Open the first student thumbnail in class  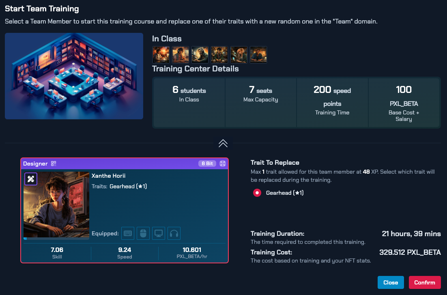(161, 54)
